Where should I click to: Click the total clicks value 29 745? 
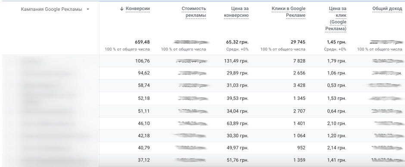click(297, 42)
